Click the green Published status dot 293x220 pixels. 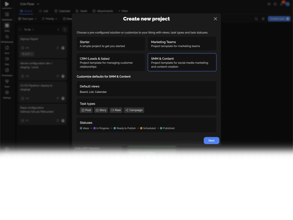[161, 128]
